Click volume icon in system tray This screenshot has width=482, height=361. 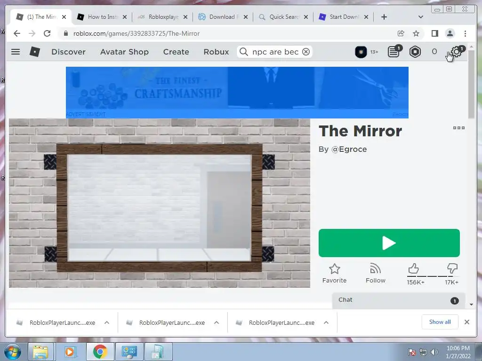point(434,352)
